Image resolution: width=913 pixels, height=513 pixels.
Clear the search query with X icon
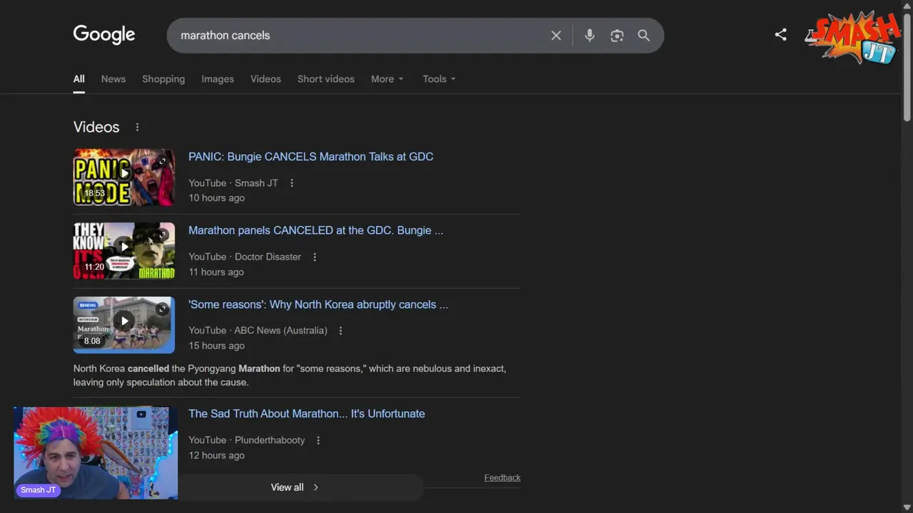click(x=556, y=36)
